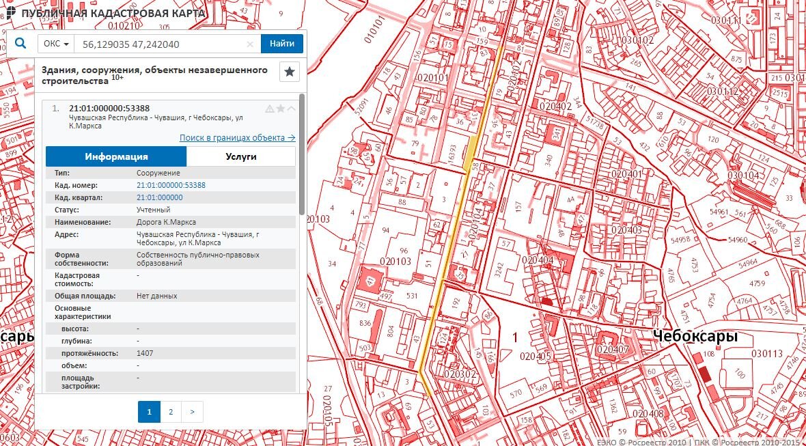The height and width of the screenshot is (446, 806).
Task: Click cadastral quarter label 030112 on map
Action: (722, 91)
